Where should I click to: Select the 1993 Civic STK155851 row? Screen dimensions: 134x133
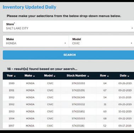[x=68, y=111]
